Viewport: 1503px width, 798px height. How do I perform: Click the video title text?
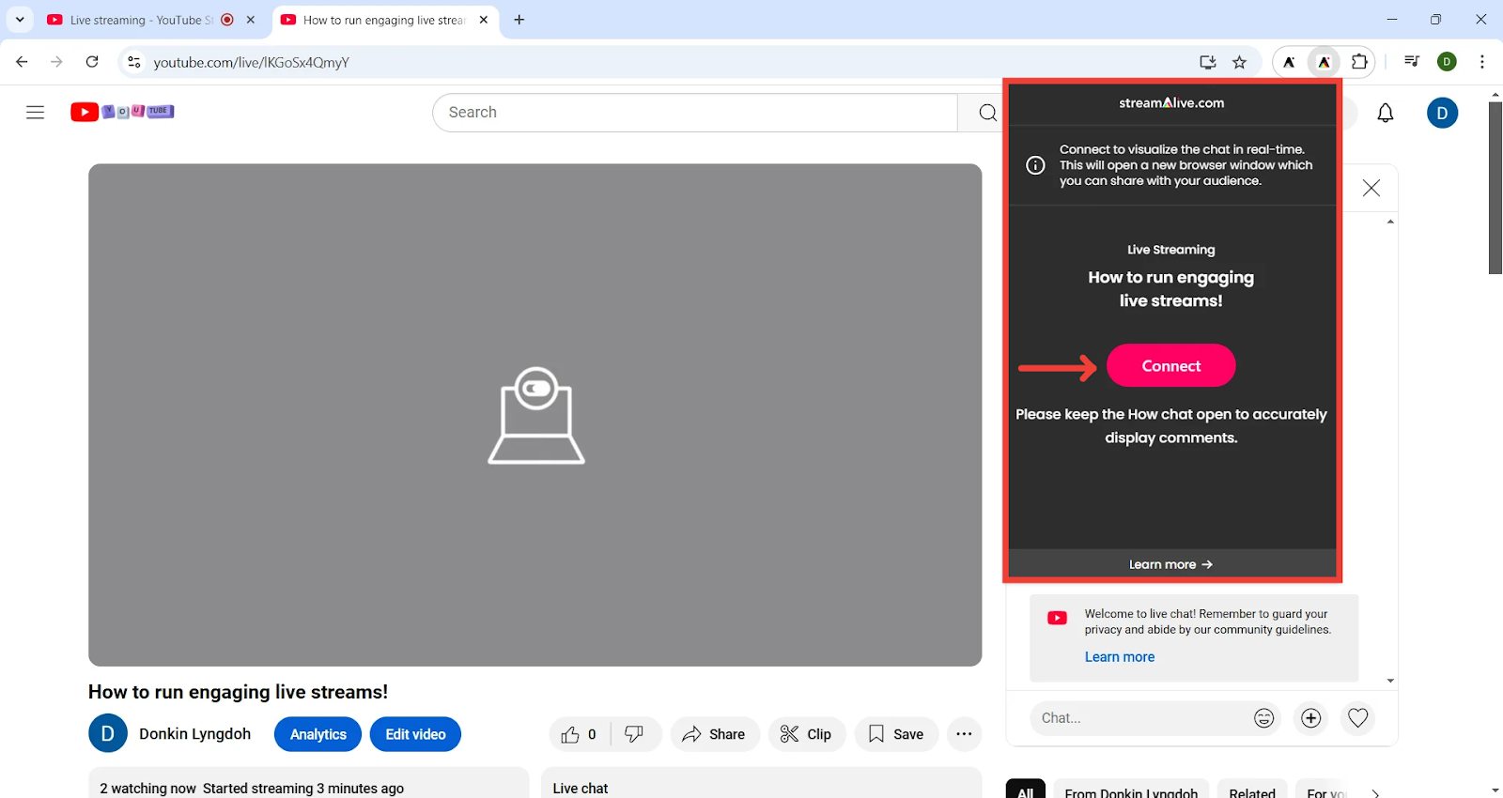(x=238, y=692)
